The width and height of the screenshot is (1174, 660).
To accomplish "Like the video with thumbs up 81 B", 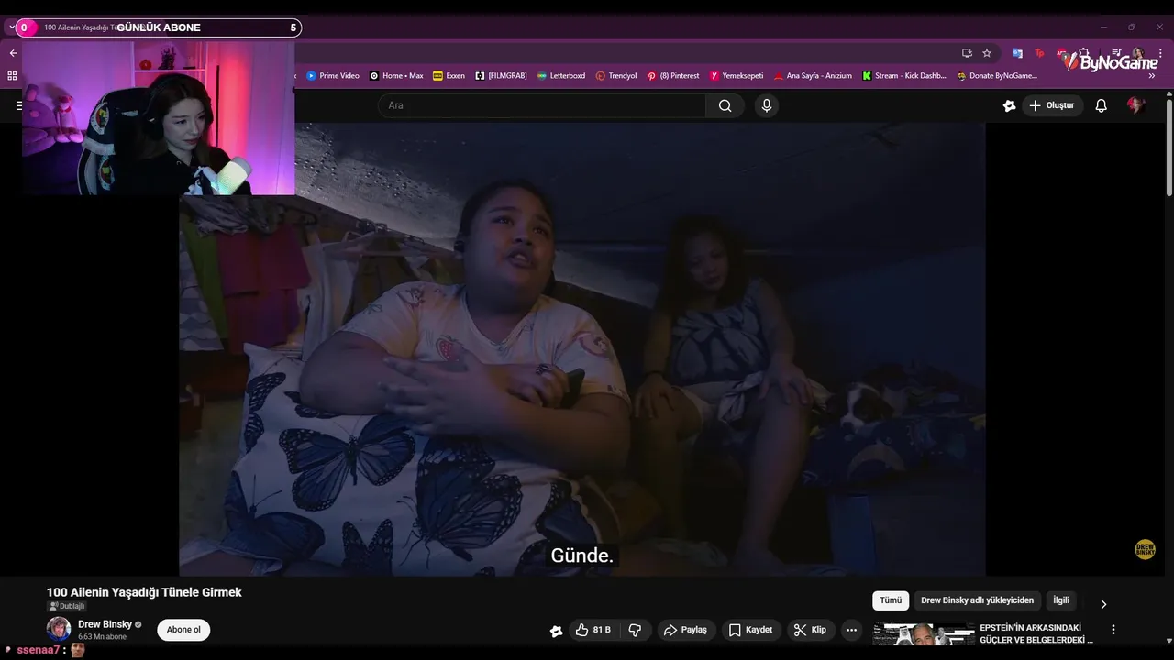I will (x=592, y=630).
